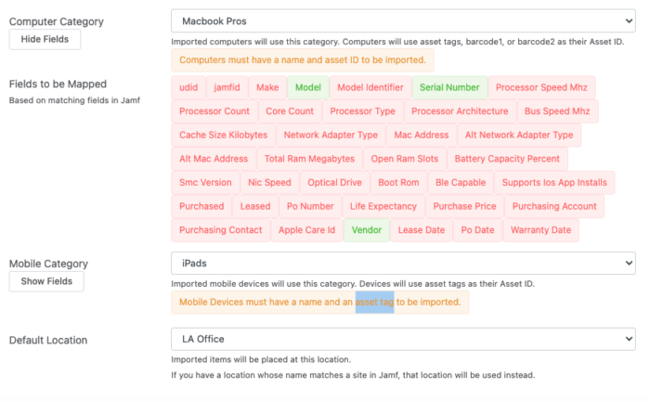Enable the Apple Care Id field
Image resolution: width=650 pixels, height=401 pixels.
pyautogui.click(x=306, y=230)
